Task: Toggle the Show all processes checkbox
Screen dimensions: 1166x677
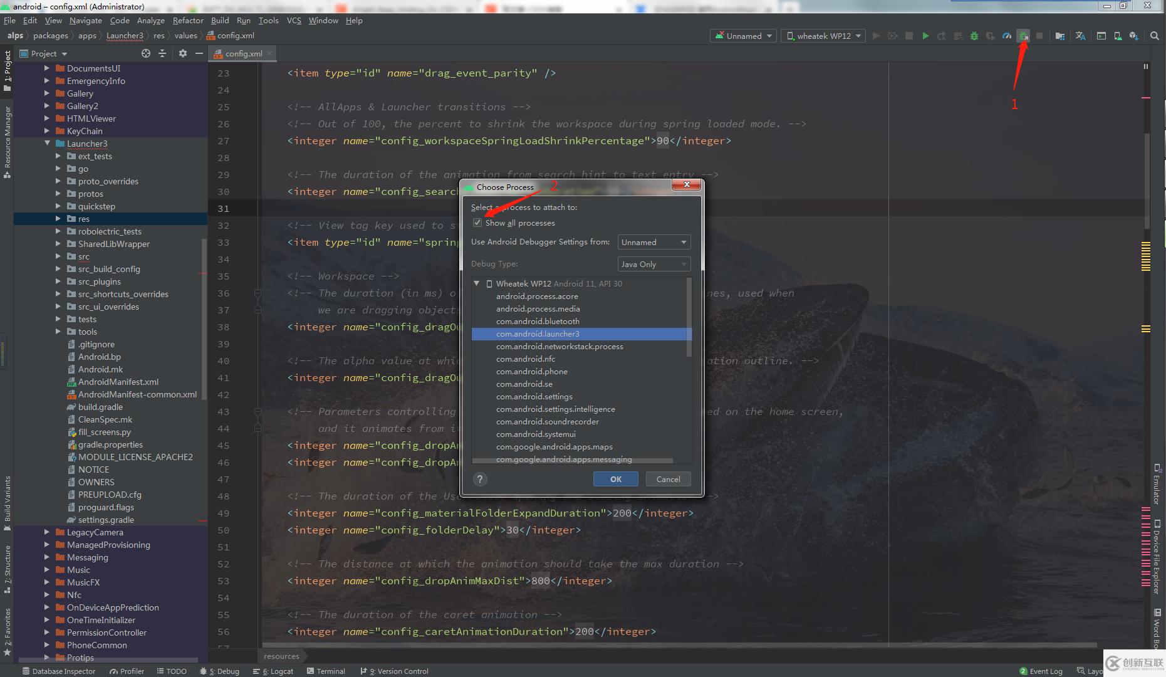Action: point(477,223)
